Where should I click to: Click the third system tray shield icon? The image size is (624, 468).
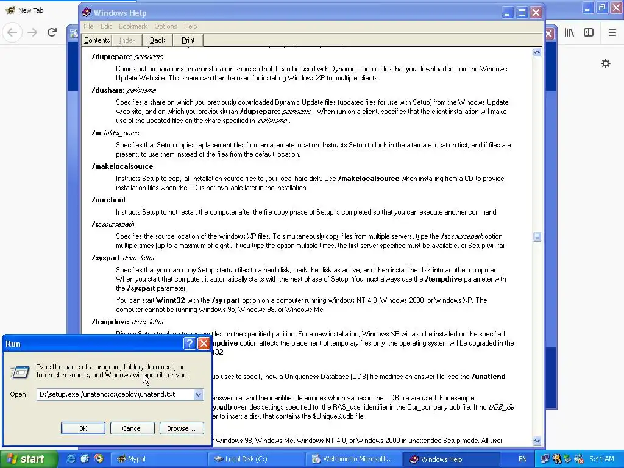(567, 459)
